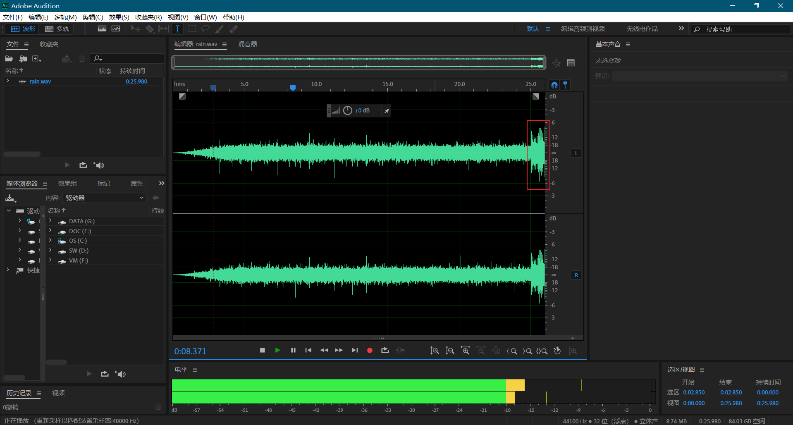Screen dimensions: 793x425
Task: Open the Contents drive dropdown (驱动器)
Action: 105,198
